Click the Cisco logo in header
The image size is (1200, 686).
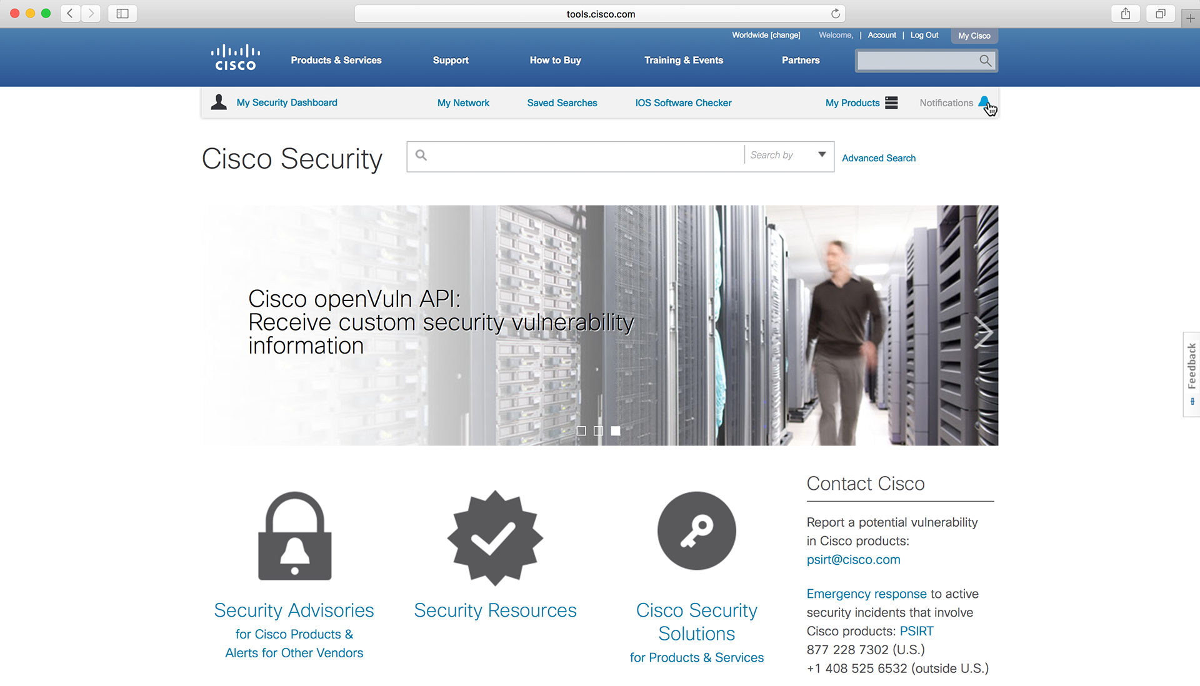[x=236, y=57]
